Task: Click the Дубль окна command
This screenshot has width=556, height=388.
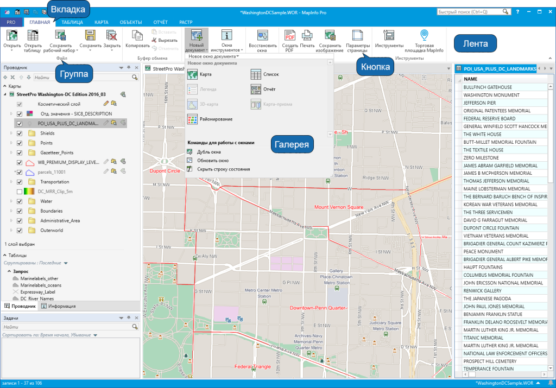Action: 204,151
